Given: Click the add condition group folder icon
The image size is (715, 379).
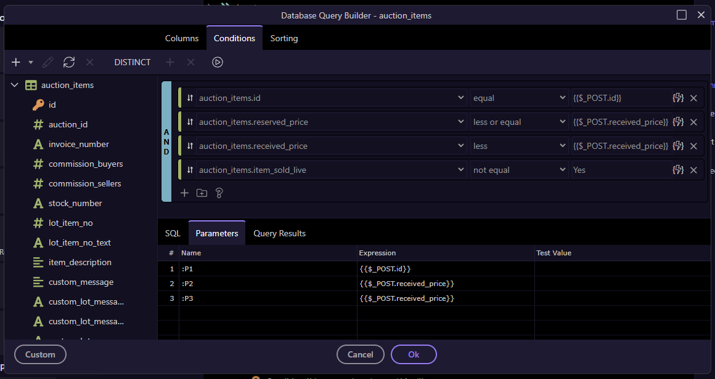Looking at the screenshot, I should [x=202, y=193].
